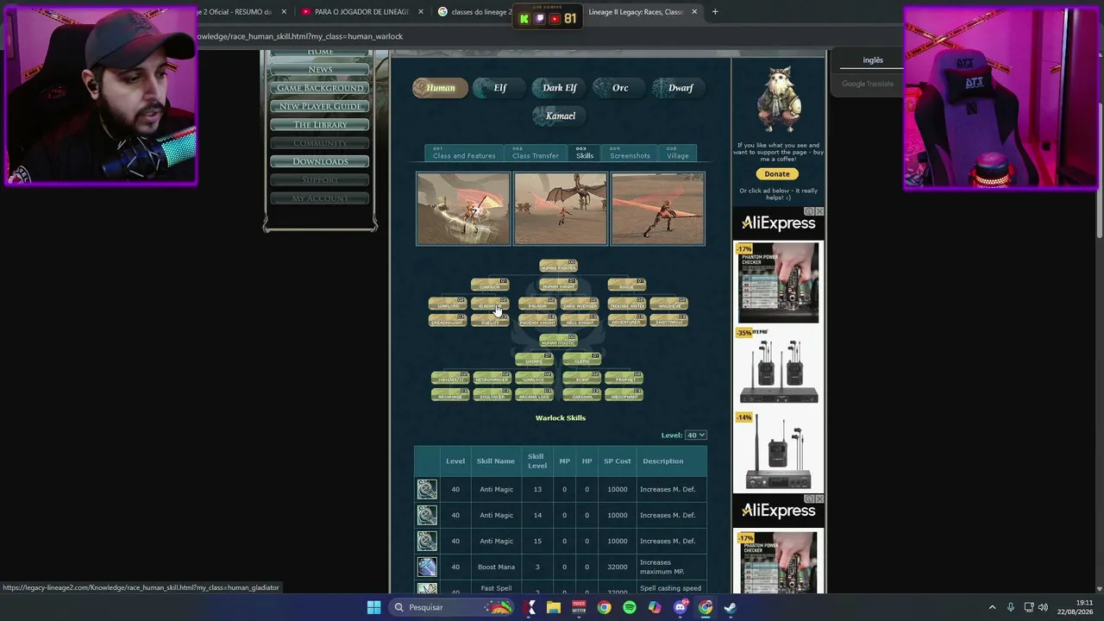
Task: Select the Human race button
Action: click(x=440, y=88)
